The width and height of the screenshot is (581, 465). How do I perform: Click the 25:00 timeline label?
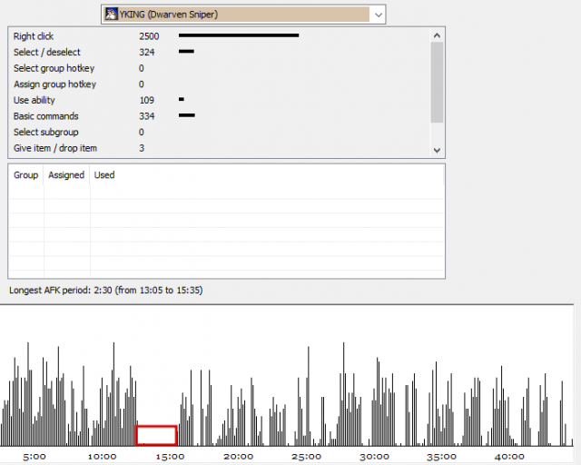click(x=306, y=457)
